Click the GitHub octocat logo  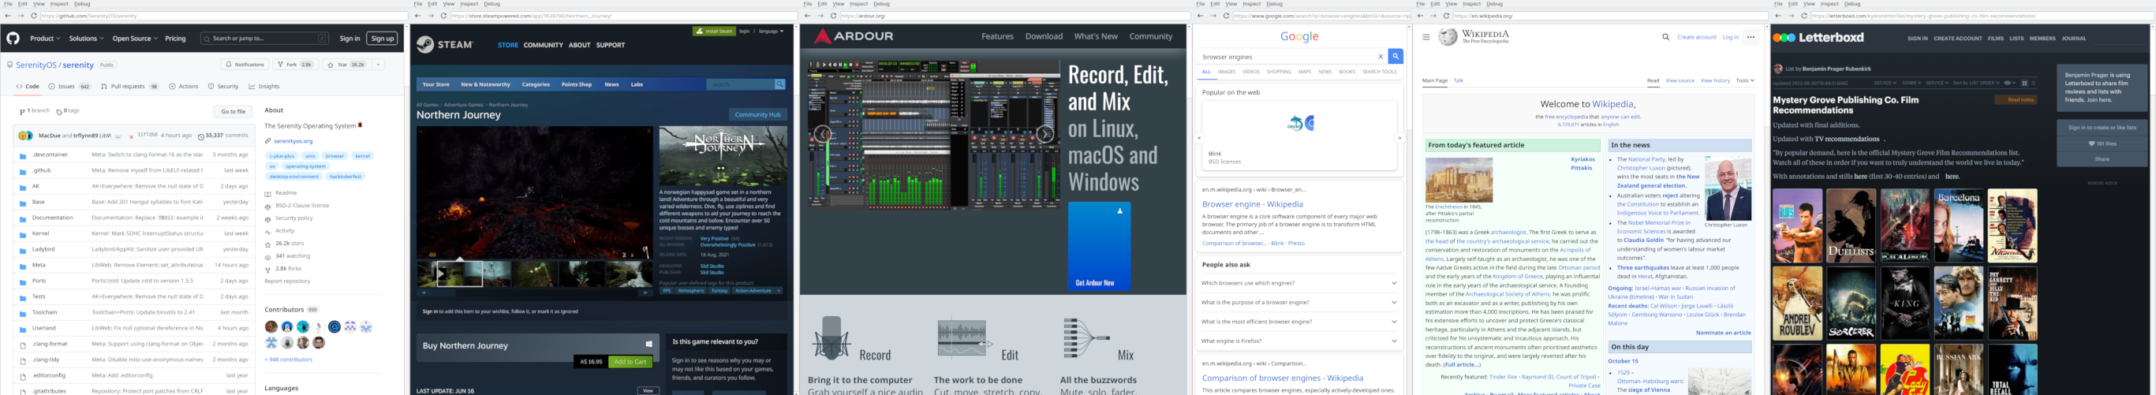(13, 39)
